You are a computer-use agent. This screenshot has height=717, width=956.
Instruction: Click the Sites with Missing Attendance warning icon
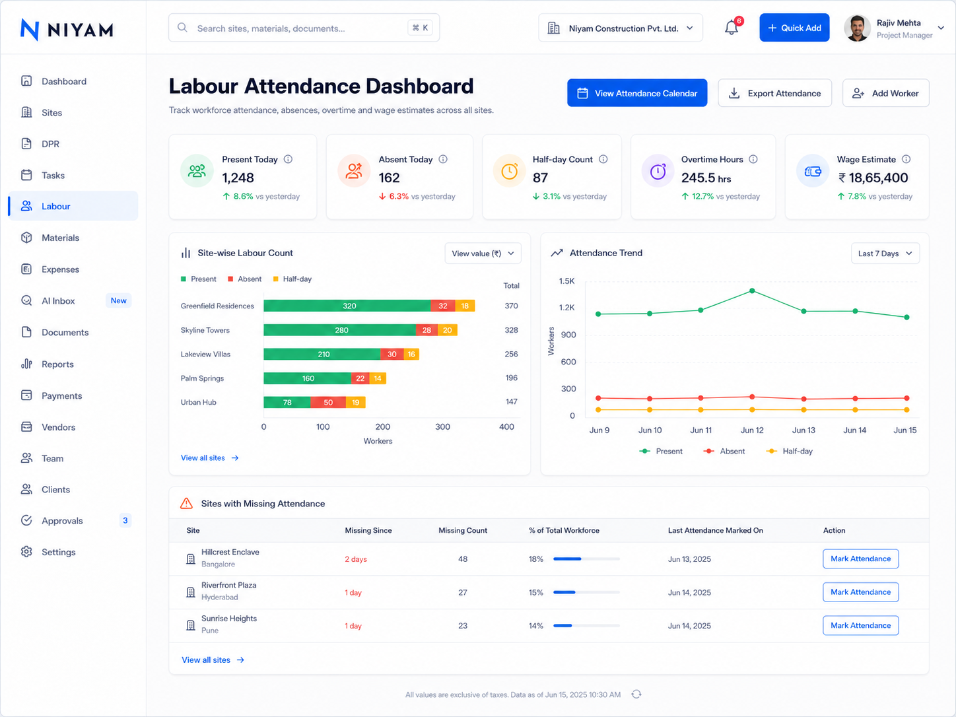tap(187, 503)
